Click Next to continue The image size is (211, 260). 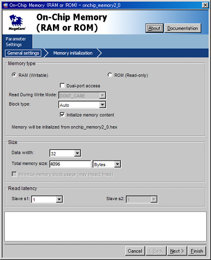[x=177, y=251]
